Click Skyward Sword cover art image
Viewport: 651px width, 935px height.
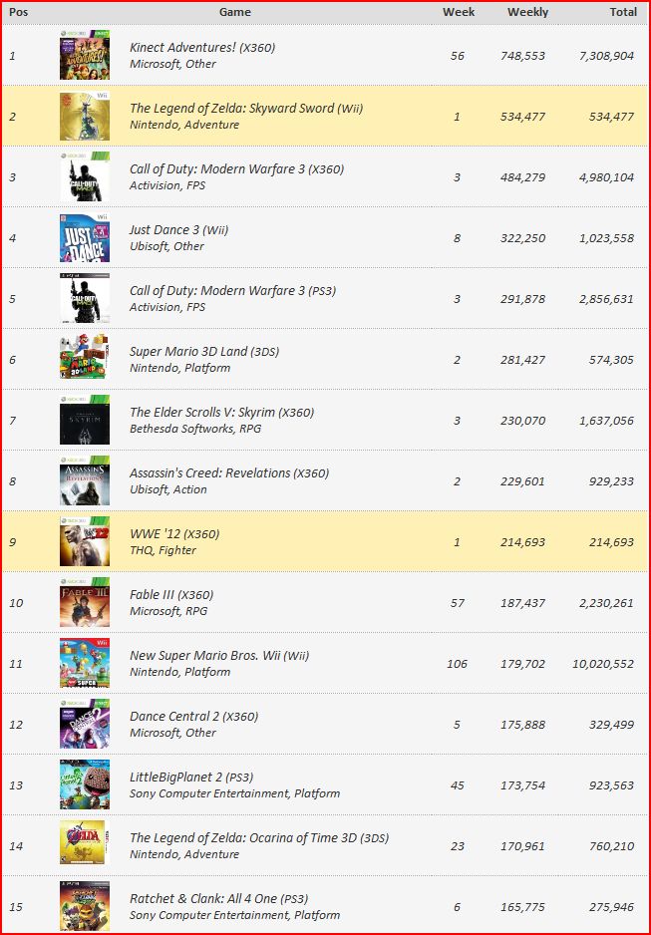(x=85, y=117)
